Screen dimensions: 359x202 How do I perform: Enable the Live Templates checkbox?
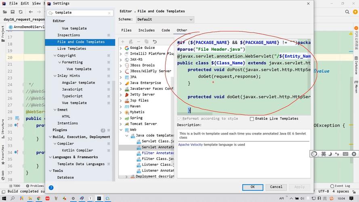tap(252, 119)
